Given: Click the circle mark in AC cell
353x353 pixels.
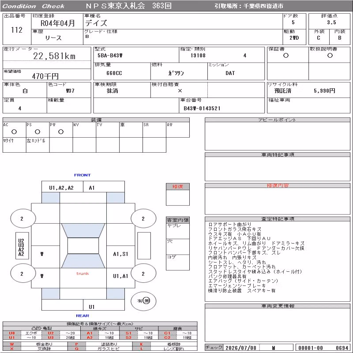Looking at the screenshot, I should [x=14, y=131].
